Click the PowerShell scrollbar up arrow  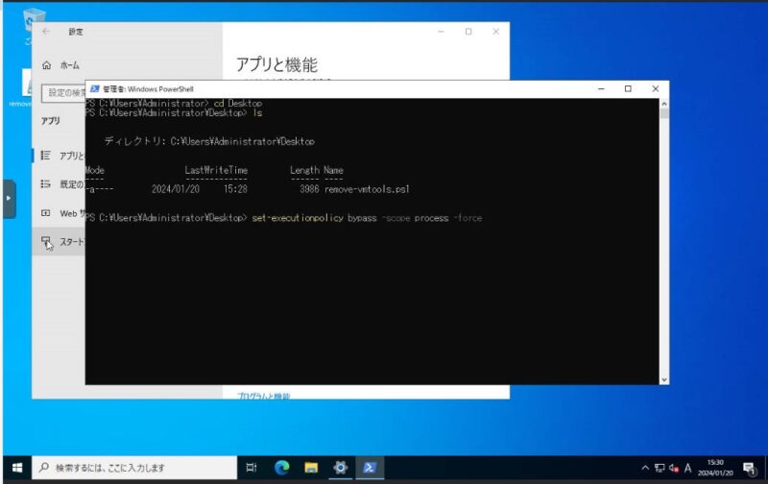tap(664, 104)
